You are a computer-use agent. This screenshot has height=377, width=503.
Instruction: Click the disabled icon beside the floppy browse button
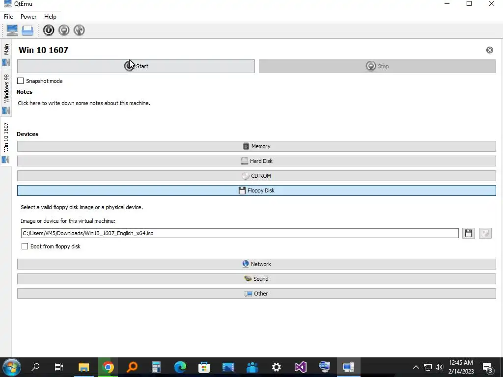pyautogui.click(x=485, y=233)
